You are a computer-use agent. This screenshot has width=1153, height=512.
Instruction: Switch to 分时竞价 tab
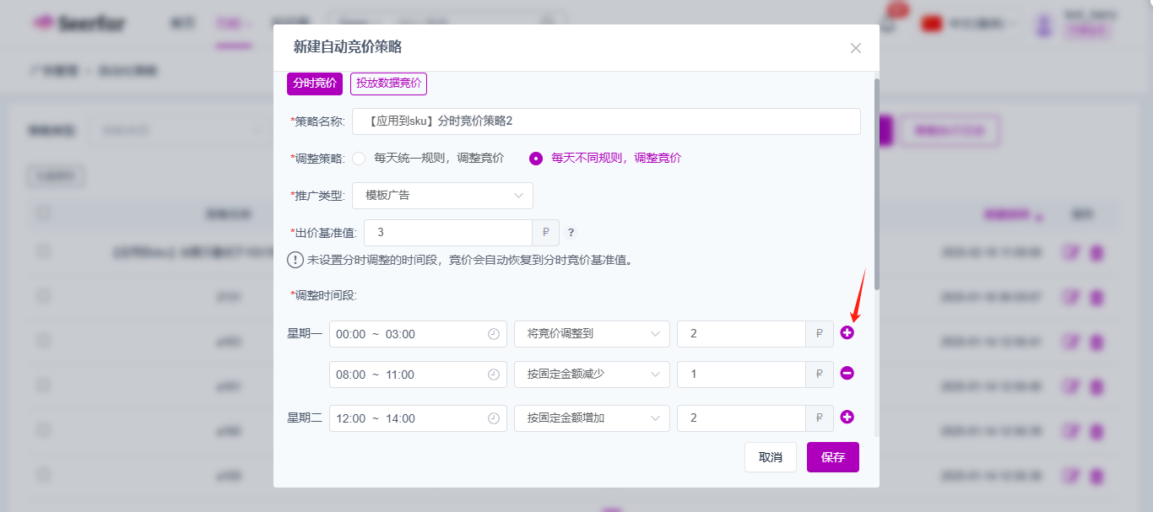[x=315, y=84]
